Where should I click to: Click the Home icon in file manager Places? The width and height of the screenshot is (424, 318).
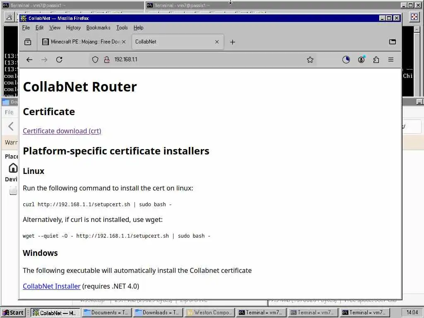tap(13, 168)
